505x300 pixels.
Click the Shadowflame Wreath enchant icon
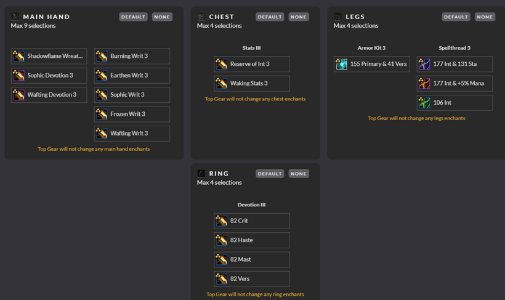pyautogui.click(x=18, y=56)
